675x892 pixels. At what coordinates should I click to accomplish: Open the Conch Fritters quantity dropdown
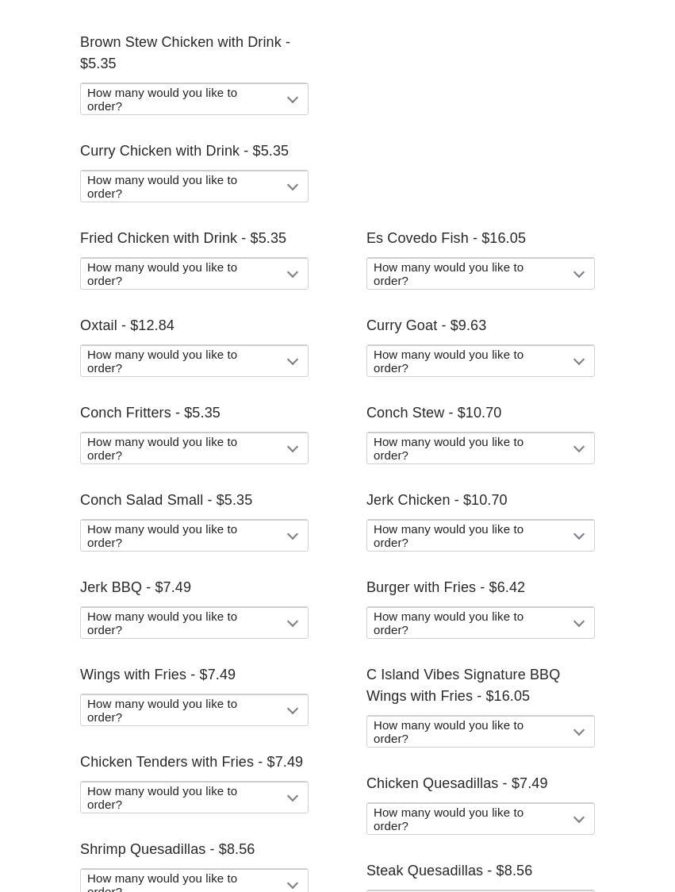click(194, 448)
